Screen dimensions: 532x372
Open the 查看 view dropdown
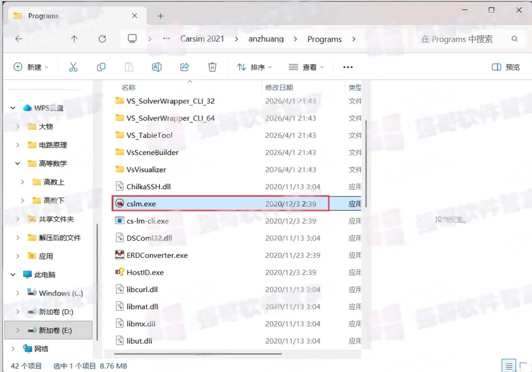(306, 67)
